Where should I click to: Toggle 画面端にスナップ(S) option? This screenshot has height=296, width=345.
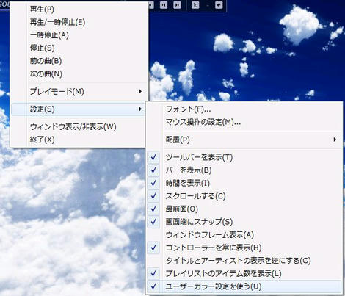pyautogui.click(x=244, y=222)
